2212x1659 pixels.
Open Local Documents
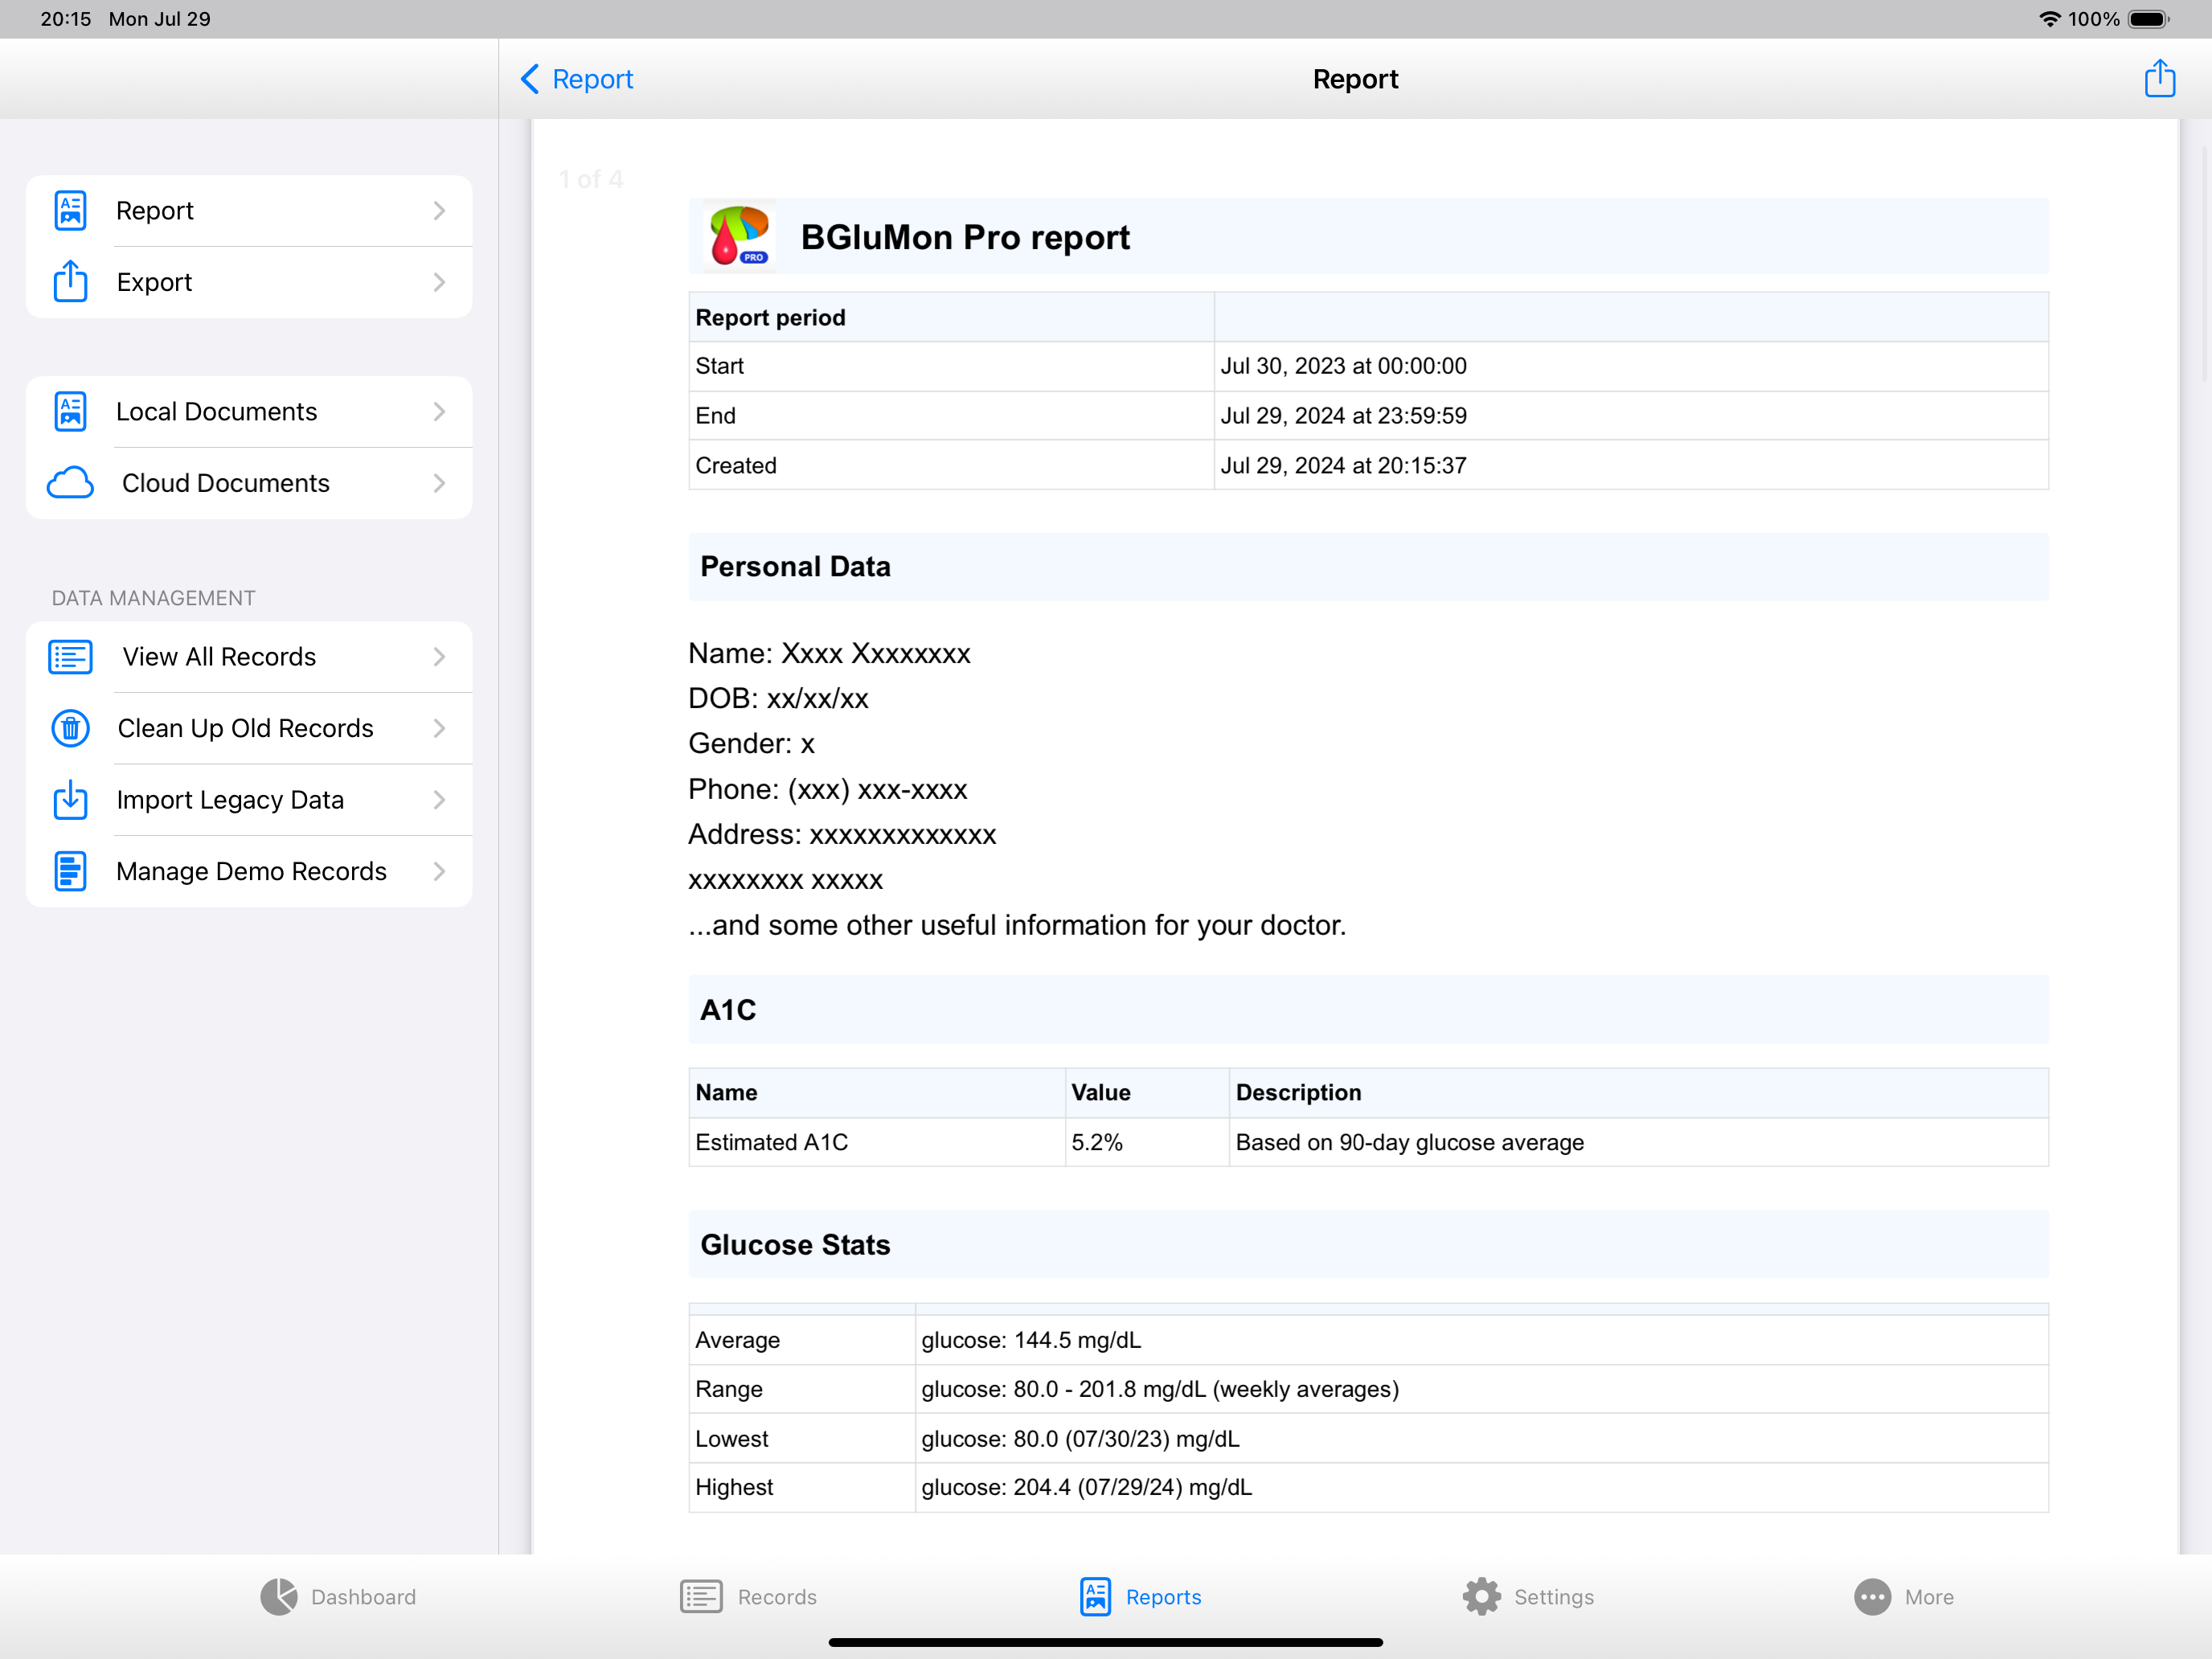[249, 412]
